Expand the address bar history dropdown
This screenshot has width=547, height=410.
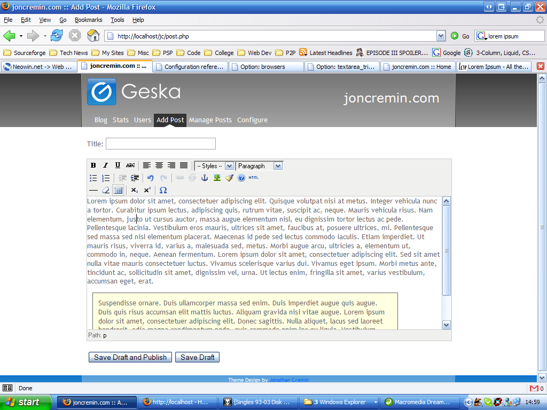[441, 36]
